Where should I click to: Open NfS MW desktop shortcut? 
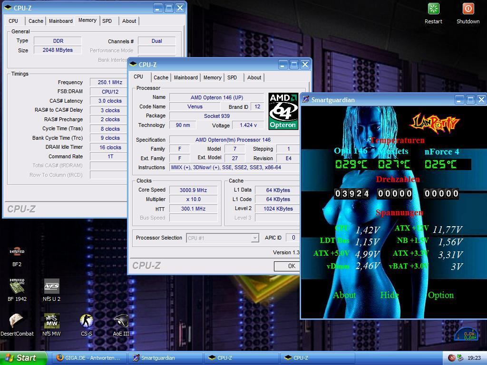coord(51,324)
